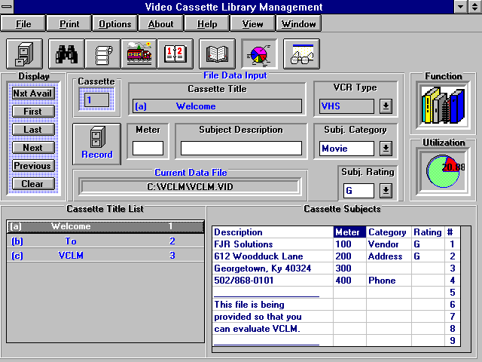
Task: Click the file cabinet toolbar icon
Action: pos(24,54)
